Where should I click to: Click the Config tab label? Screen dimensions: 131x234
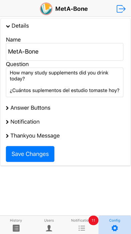(x=115, y=220)
